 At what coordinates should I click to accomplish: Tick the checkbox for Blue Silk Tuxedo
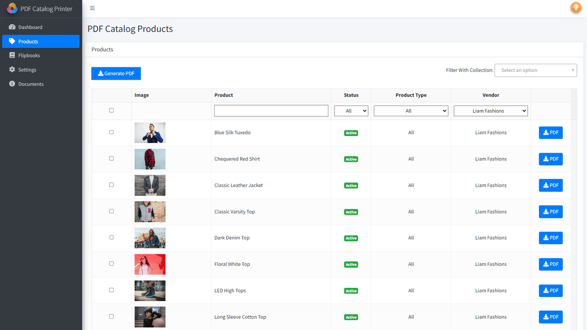(x=111, y=132)
